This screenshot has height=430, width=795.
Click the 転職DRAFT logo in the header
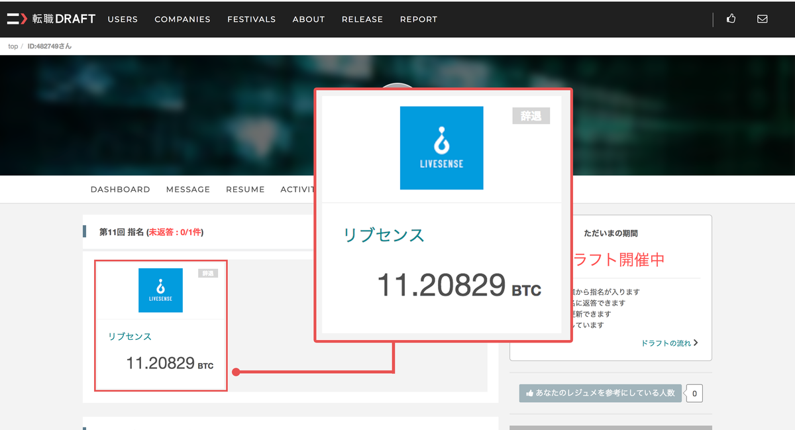coord(51,19)
